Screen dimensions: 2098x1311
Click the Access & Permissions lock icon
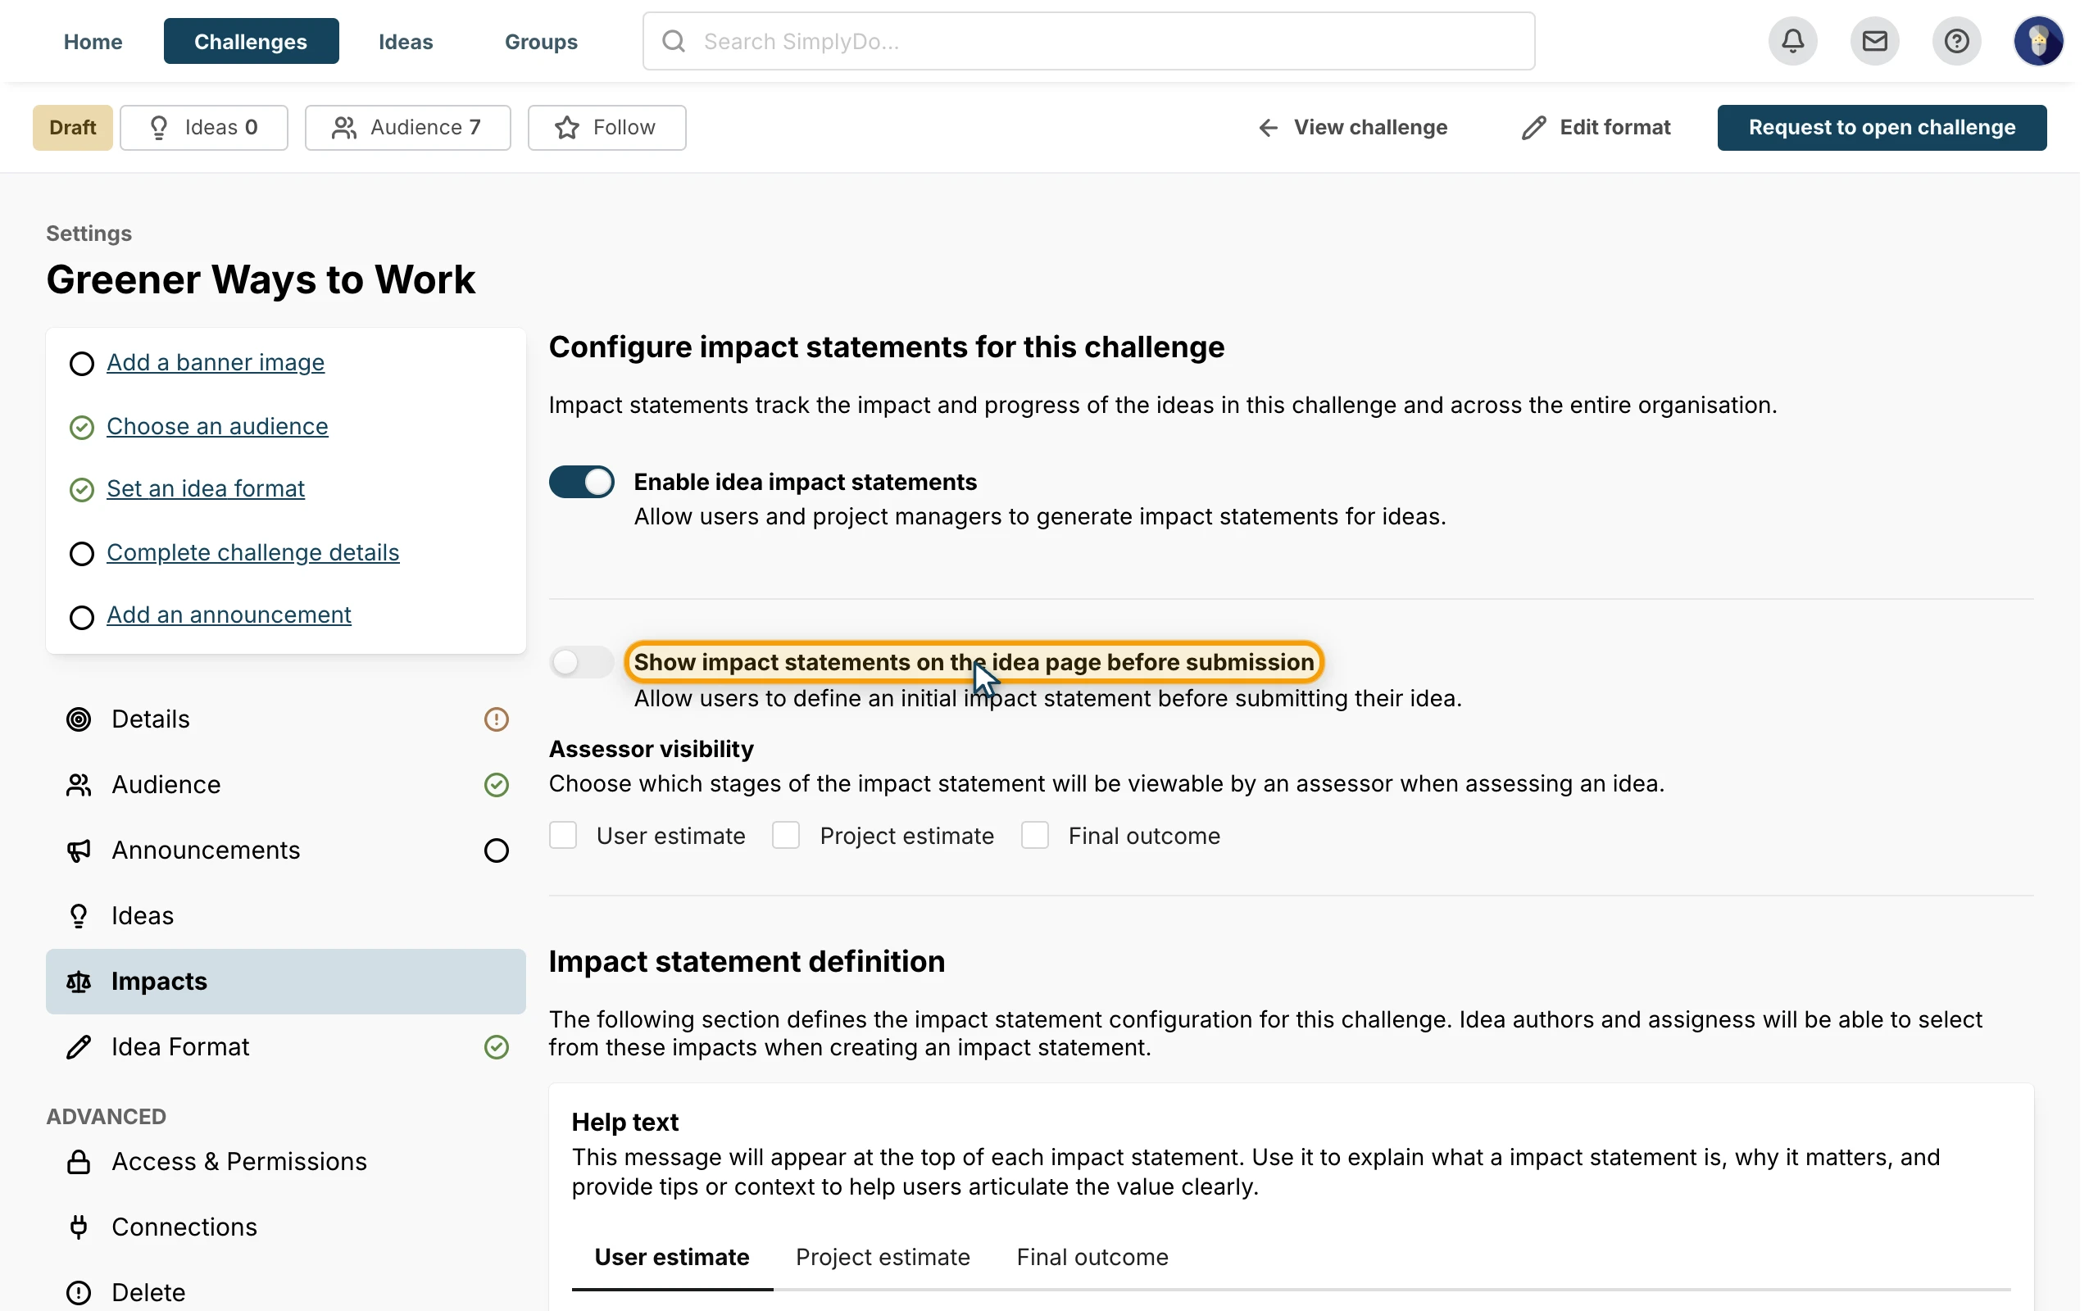tap(79, 1161)
